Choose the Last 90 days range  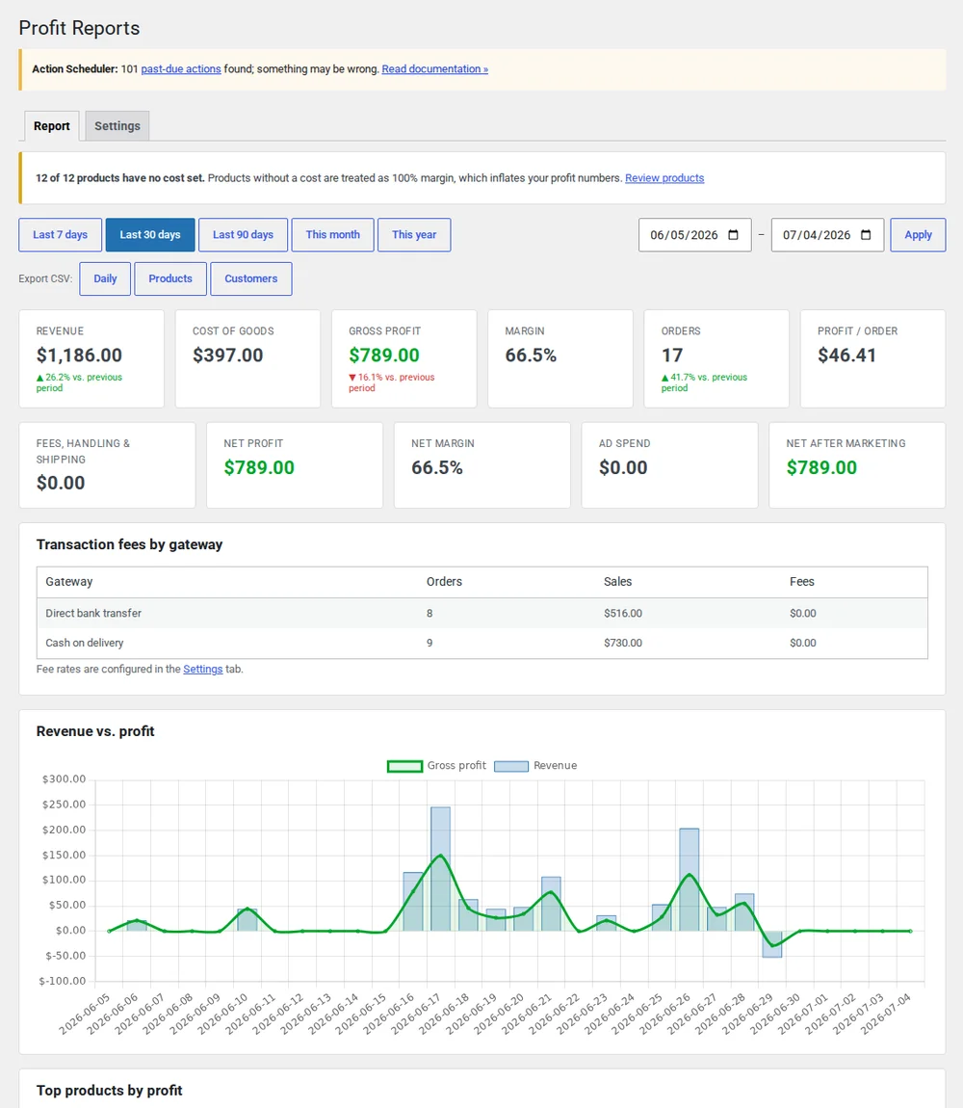[x=243, y=234]
